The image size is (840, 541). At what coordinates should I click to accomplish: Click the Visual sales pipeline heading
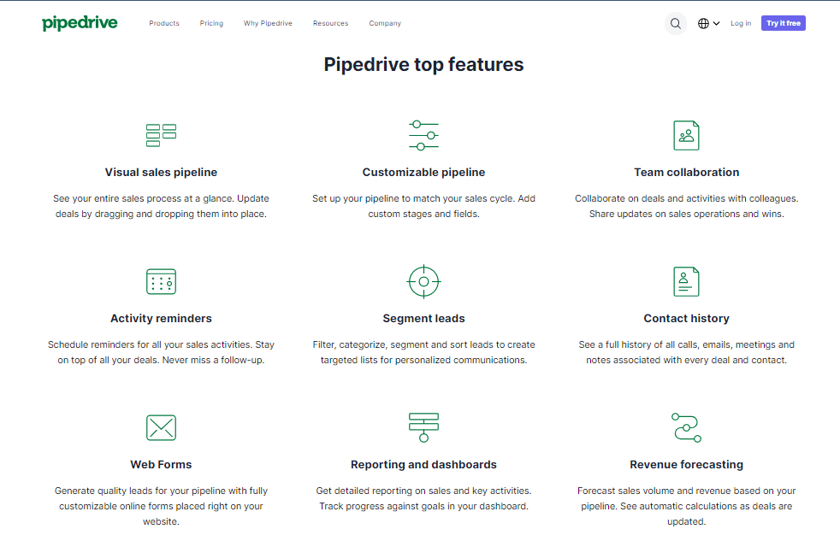[162, 173]
